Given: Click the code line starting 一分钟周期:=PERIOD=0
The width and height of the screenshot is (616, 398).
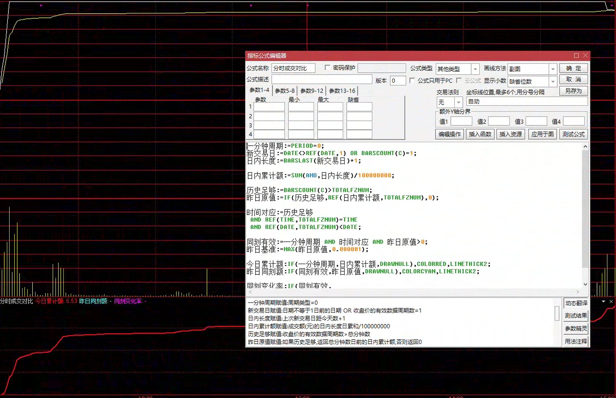Looking at the screenshot, I should (285, 146).
